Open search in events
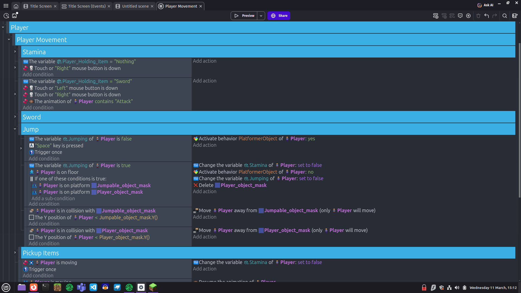This screenshot has height=293, width=521. [x=505, y=16]
